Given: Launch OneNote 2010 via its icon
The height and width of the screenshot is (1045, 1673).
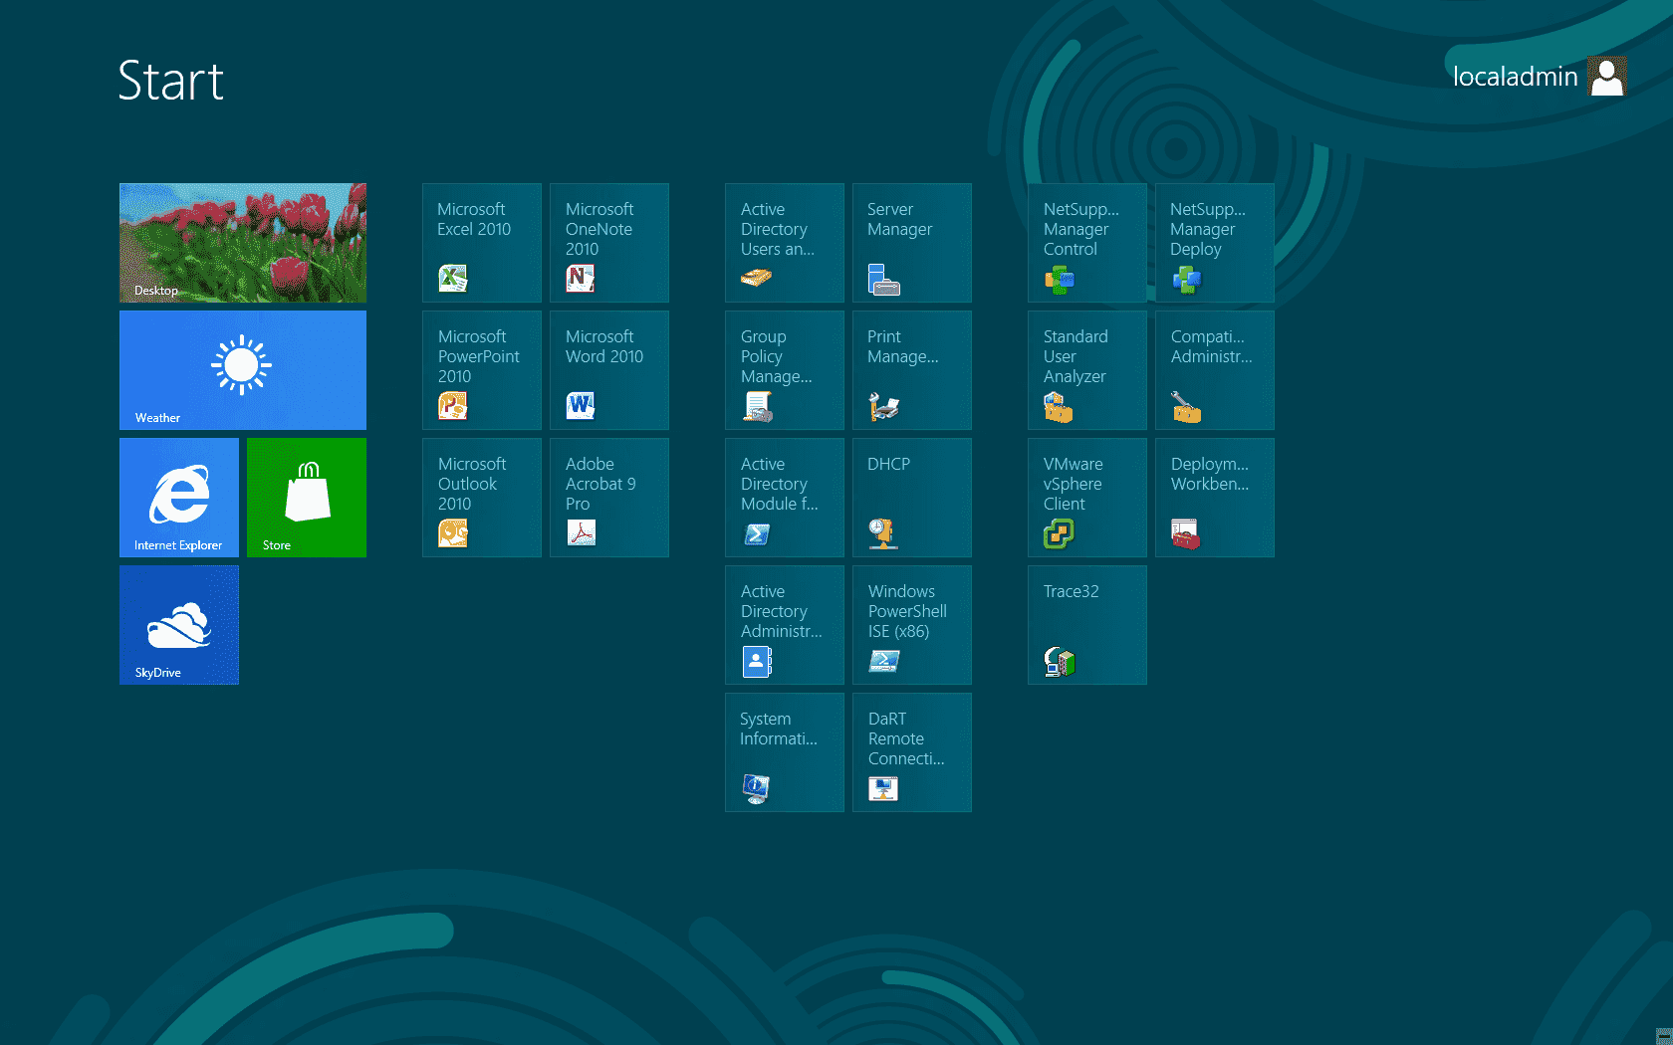Looking at the screenshot, I should [581, 279].
